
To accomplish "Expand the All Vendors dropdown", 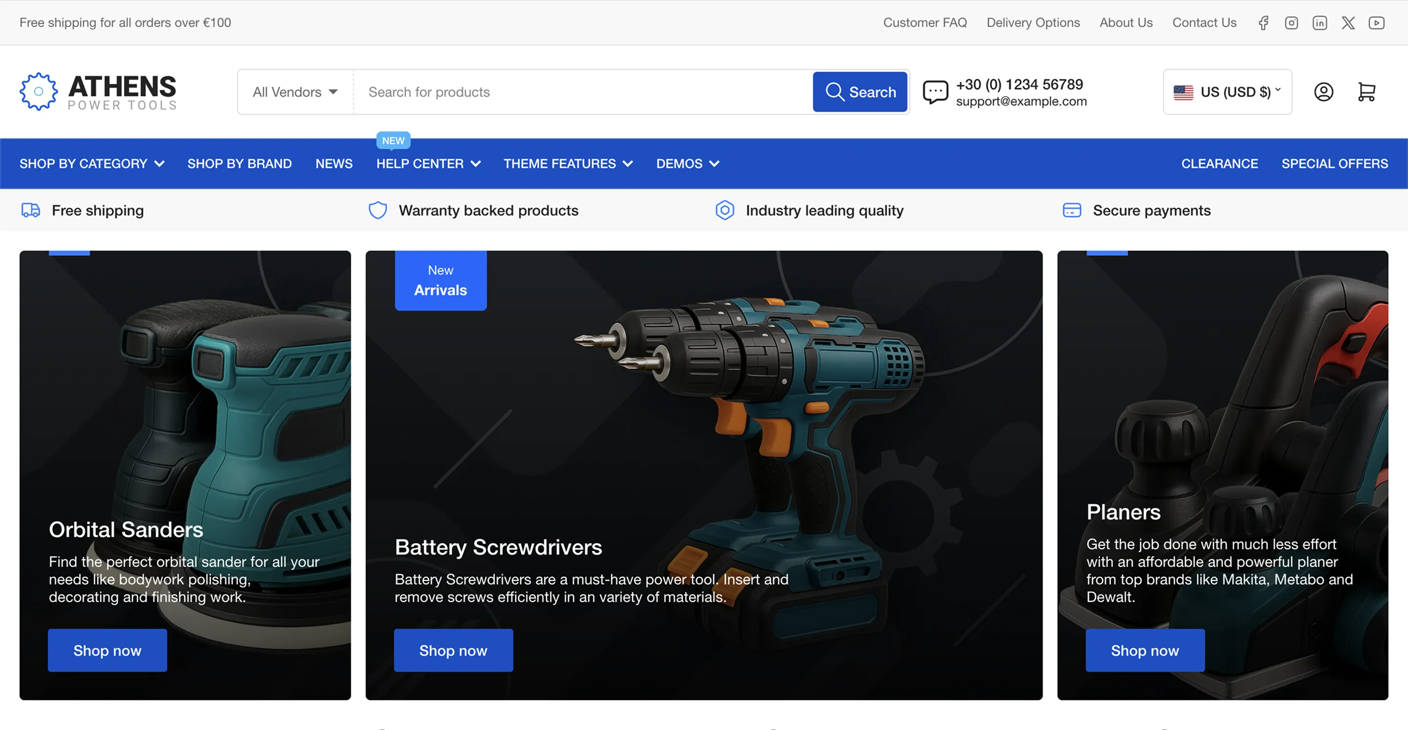I will point(295,92).
